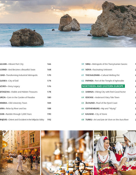Image resolution: width=136 pixels, height=175 pixels.
Task: Open Visible and Hidden Treasures entry
Action: 19,92
